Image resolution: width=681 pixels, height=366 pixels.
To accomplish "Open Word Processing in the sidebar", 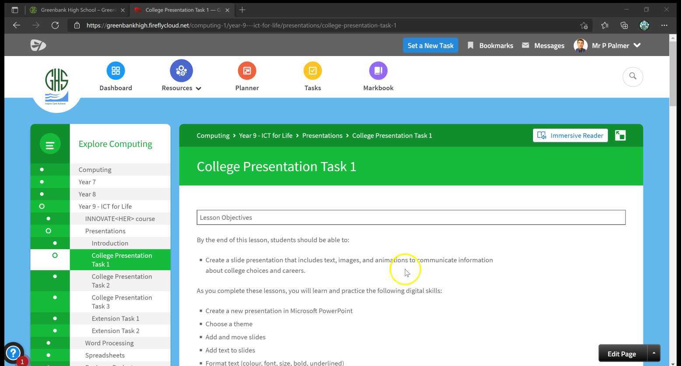I will (x=109, y=343).
